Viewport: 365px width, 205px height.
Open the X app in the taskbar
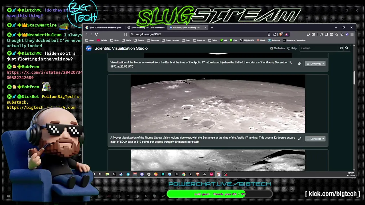[x=191, y=174]
